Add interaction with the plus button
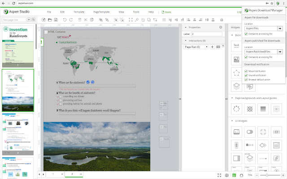The width and height of the screenshot is (287, 179). click(212, 47)
